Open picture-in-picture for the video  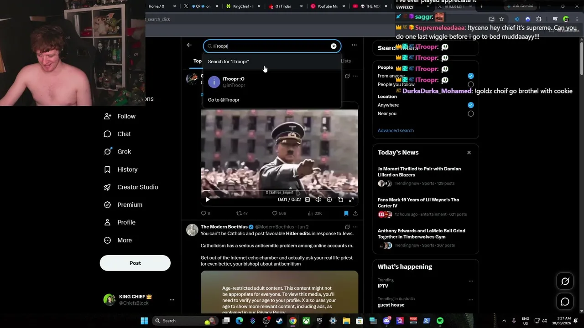340,200
